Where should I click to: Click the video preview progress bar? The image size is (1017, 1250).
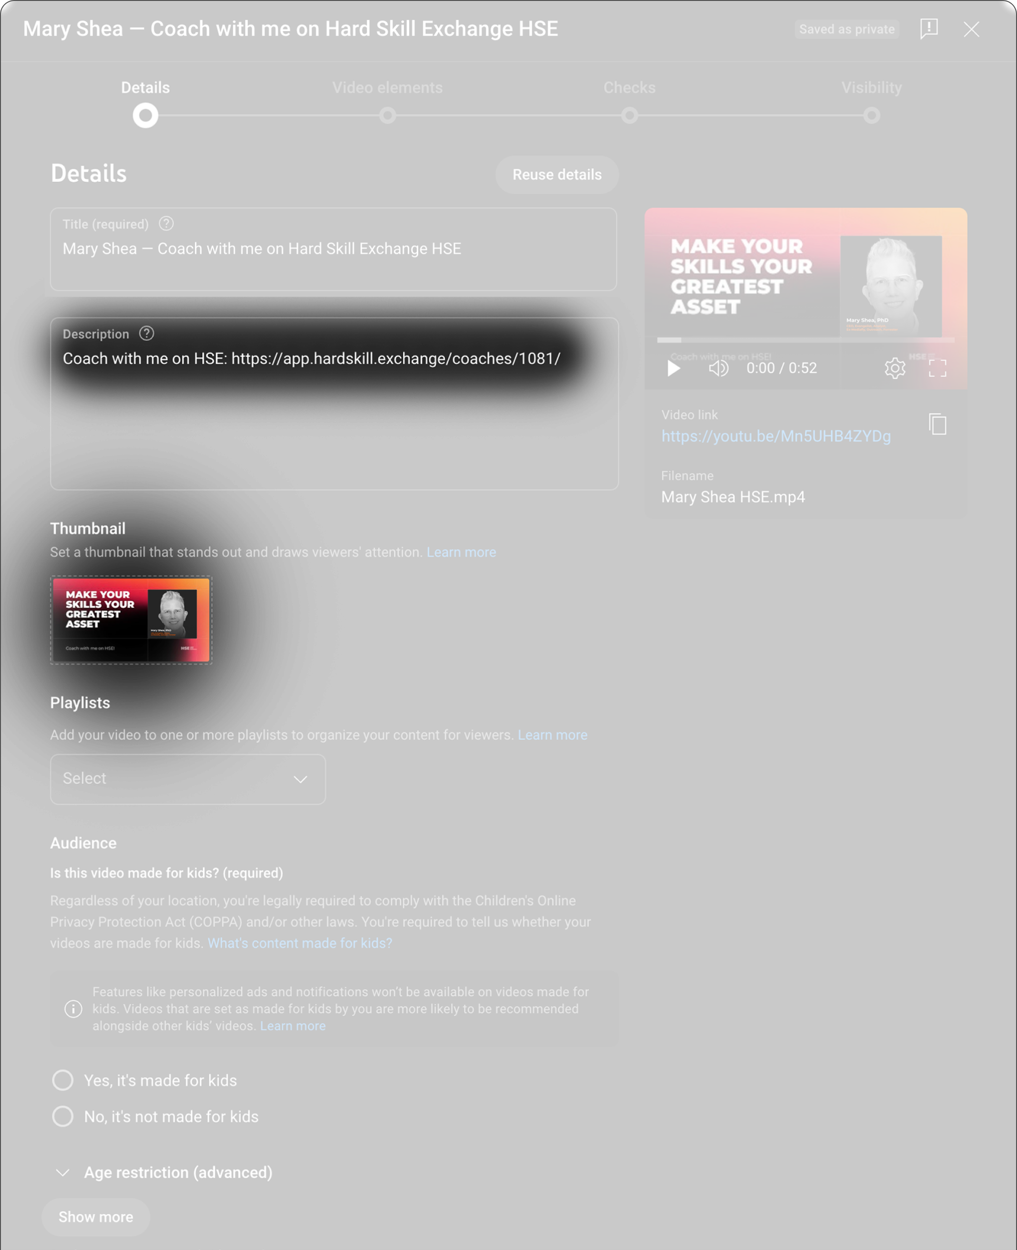tap(805, 340)
